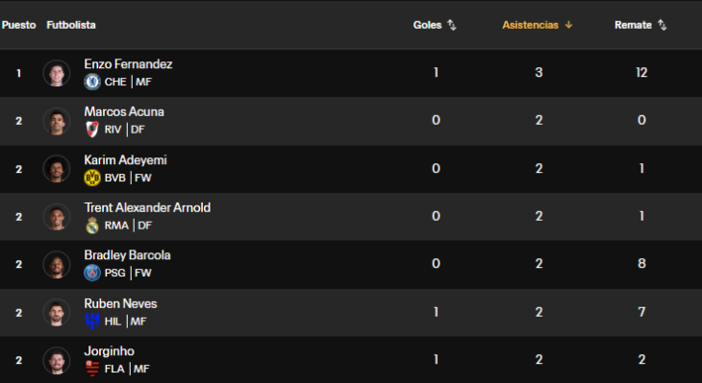Sort the table by Goles column arrows
This screenshot has width=702, height=383.
point(452,25)
